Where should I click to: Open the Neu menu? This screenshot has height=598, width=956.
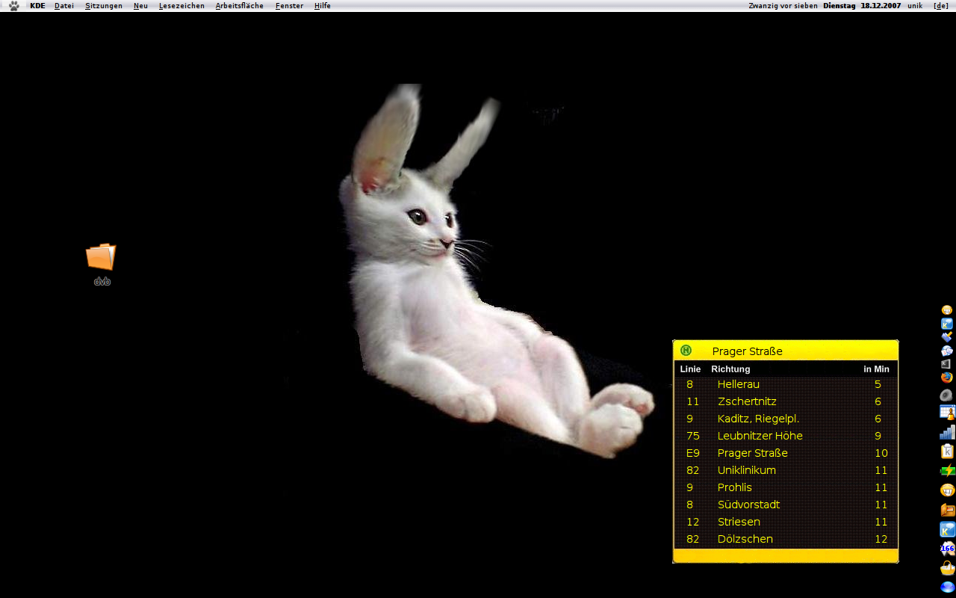140,5
